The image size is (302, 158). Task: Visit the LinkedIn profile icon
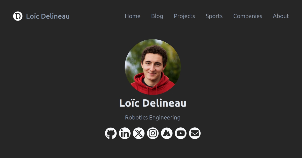(125, 133)
